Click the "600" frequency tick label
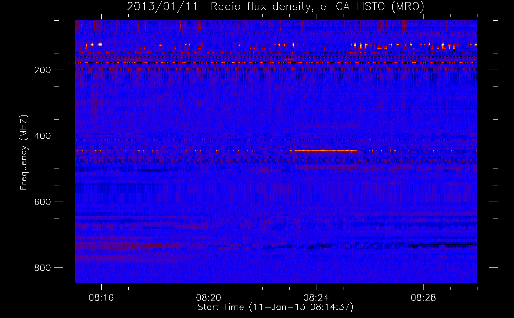This screenshot has width=514, height=318. click(x=43, y=202)
